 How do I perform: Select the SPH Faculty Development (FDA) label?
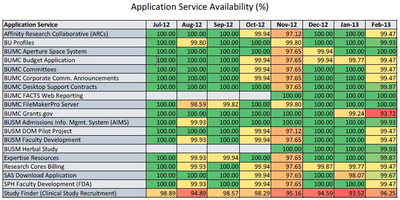pyautogui.click(x=74, y=184)
